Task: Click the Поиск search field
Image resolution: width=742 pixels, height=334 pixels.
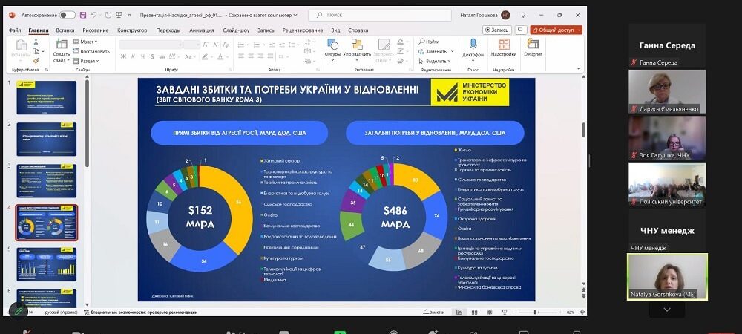Action: [x=380, y=15]
